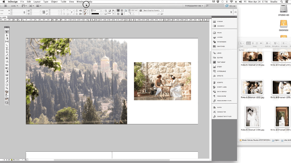This screenshot has width=291, height=163.
Task: Open the Finder Action gear dropdown
Action: pyautogui.click(x=268, y=44)
